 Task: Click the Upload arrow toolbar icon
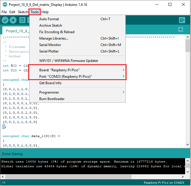point(13,20)
